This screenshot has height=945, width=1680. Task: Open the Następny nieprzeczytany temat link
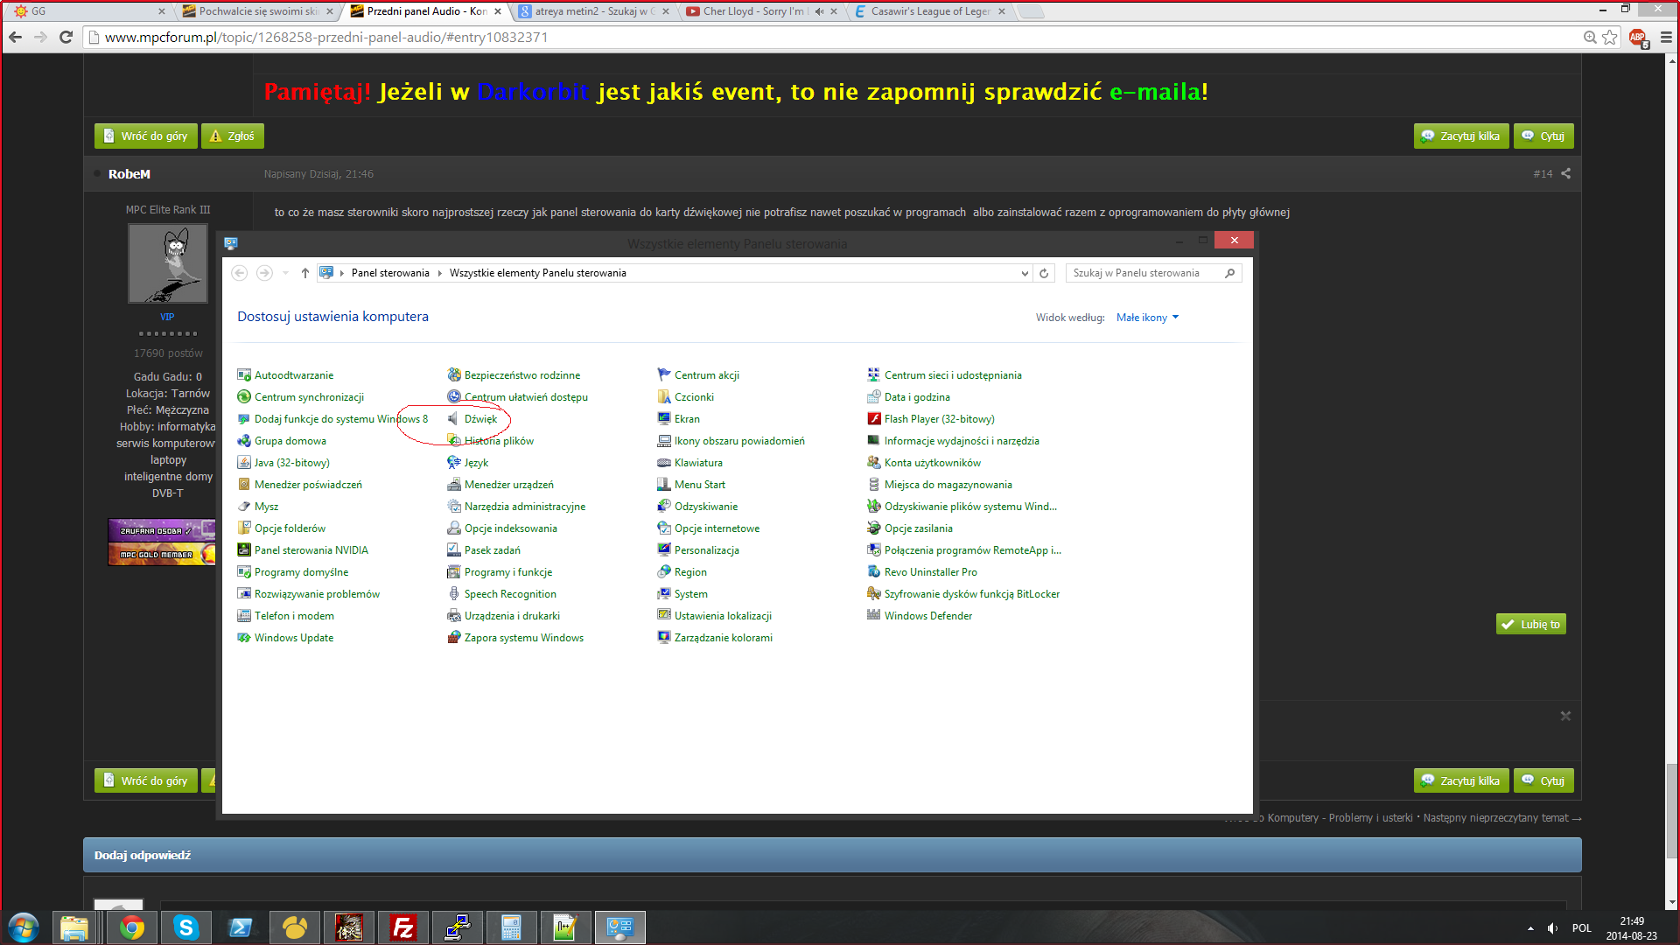click(x=1502, y=818)
